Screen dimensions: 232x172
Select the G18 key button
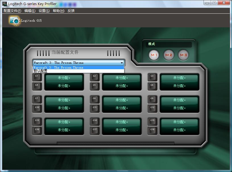pyautogui.click(x=152, y=130)
